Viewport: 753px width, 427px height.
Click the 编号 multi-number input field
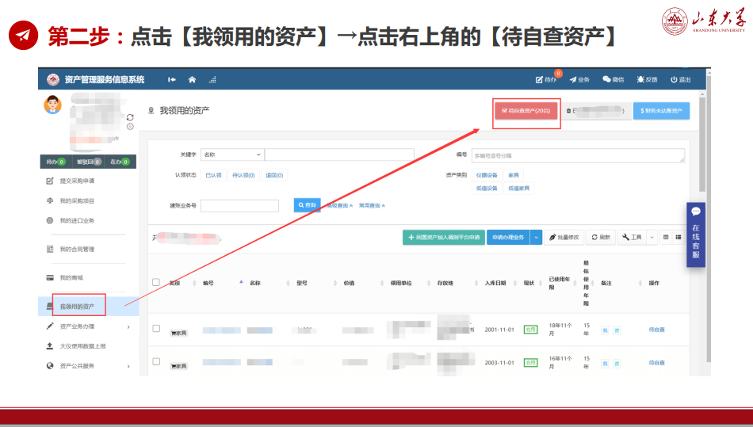[x=578, y=156]
